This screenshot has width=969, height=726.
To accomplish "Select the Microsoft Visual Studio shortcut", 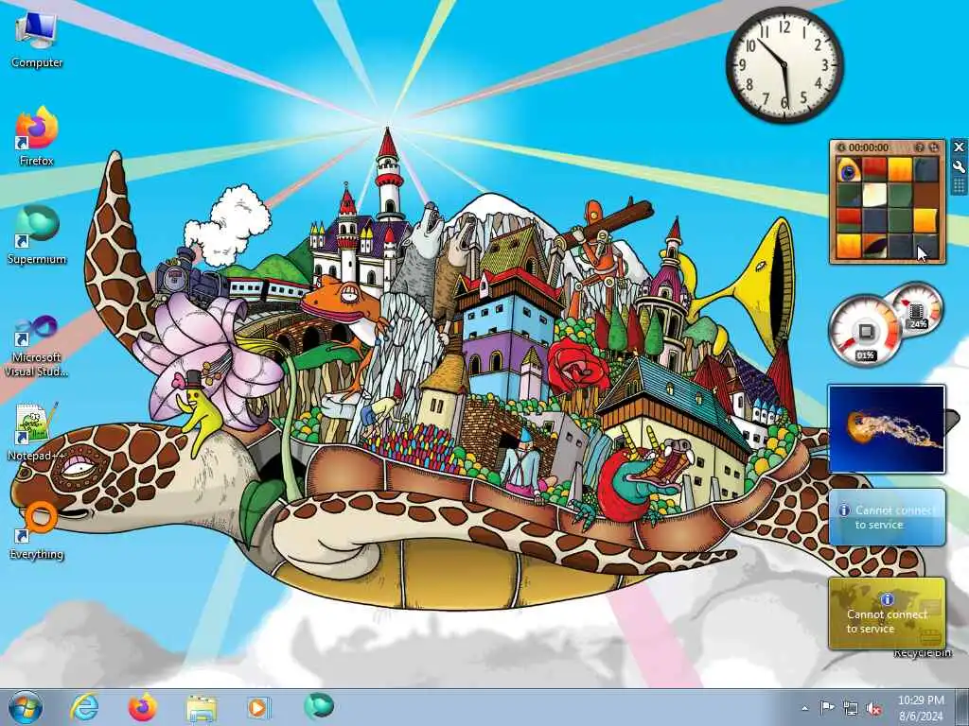I will pyautogui.click(x=37, y=346).
